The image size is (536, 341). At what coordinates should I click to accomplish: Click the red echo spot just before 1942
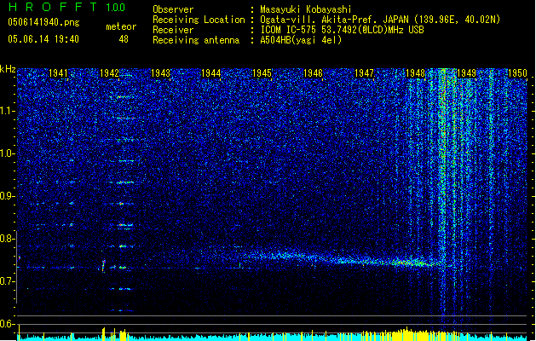coord(104,266)
